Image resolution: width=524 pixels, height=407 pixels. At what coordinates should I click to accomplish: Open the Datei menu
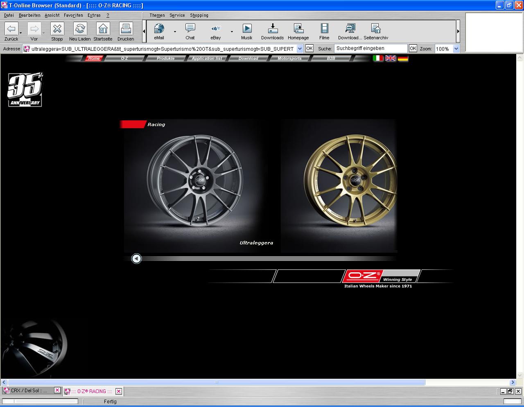coord(9,15)
